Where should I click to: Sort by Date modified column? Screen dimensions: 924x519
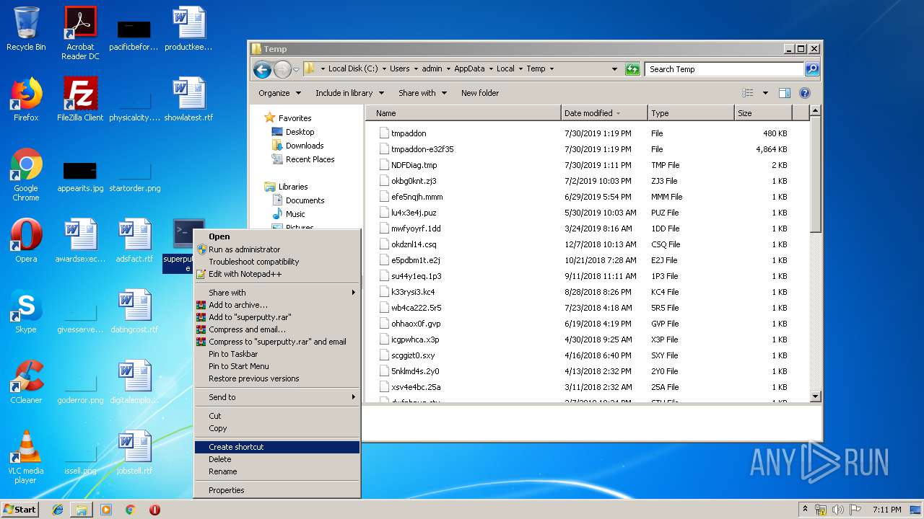point(603,113)
